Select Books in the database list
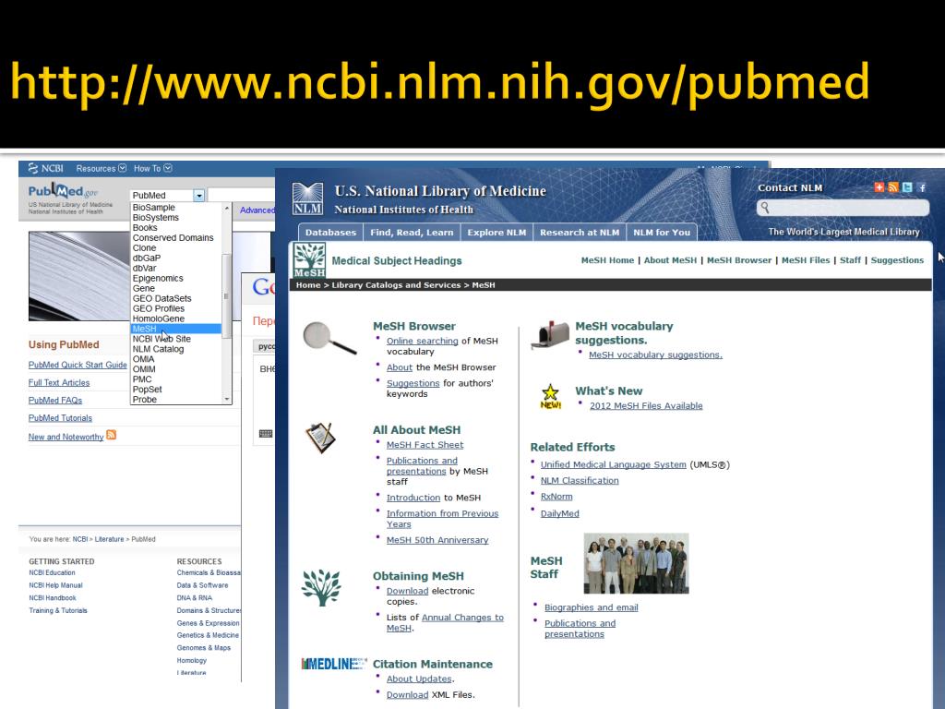 [x=176, y=227]
